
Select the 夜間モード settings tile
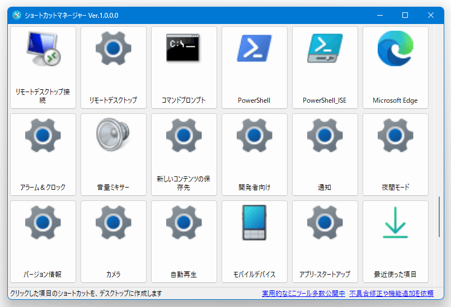point(395,154)
